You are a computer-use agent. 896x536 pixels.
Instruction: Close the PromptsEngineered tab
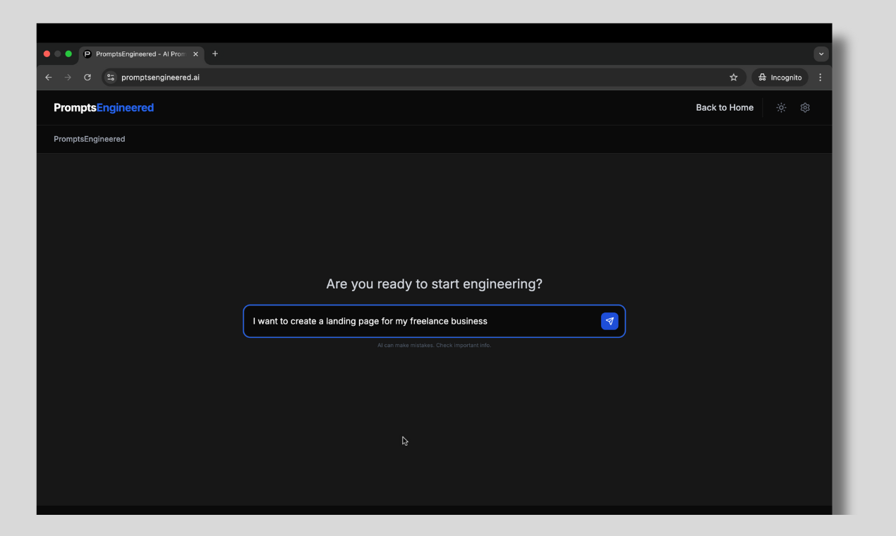point(195,54)
